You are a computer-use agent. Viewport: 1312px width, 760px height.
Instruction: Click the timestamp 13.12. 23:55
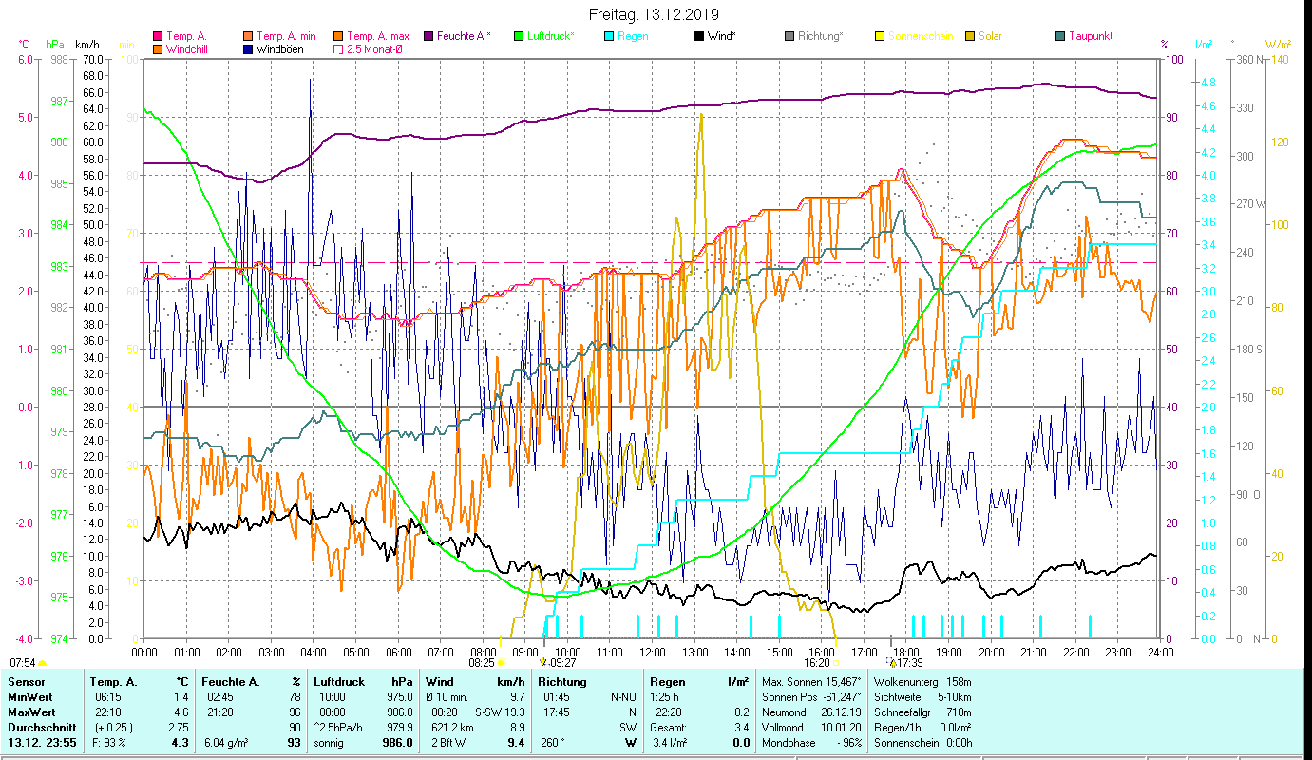pos(43,743)
